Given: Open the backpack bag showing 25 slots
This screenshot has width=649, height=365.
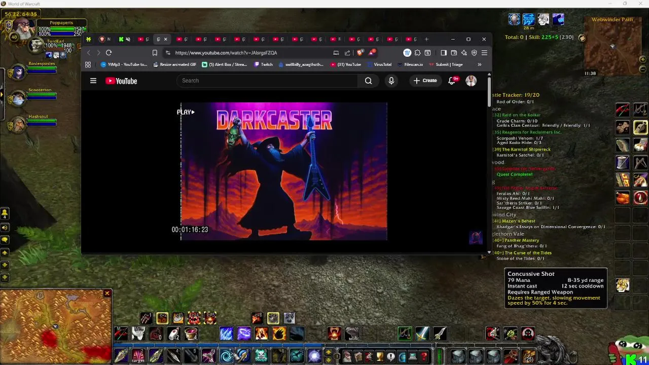Looking at the screenshot, I should pos(528,356).
